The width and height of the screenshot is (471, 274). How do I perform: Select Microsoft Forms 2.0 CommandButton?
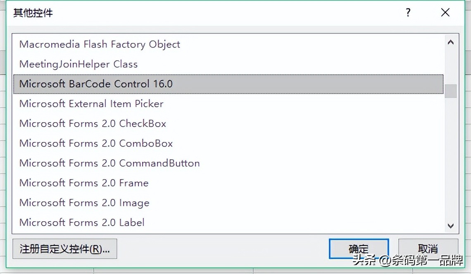coord(109,163)
